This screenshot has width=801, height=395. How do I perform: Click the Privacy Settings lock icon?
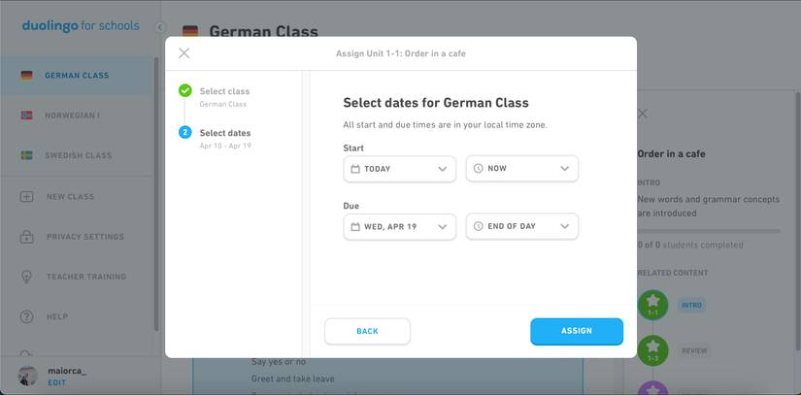(26, 237)
